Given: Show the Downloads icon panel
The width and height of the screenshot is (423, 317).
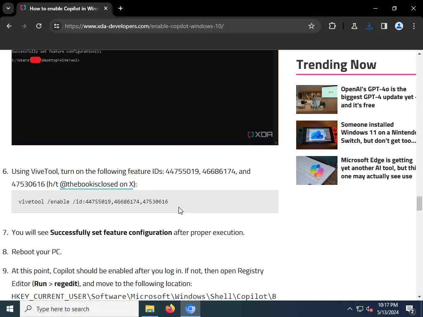Looking at the screenshot, I should point(369,26).
